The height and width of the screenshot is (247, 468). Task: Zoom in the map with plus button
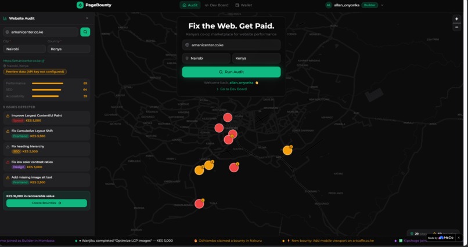coord(456,19)
